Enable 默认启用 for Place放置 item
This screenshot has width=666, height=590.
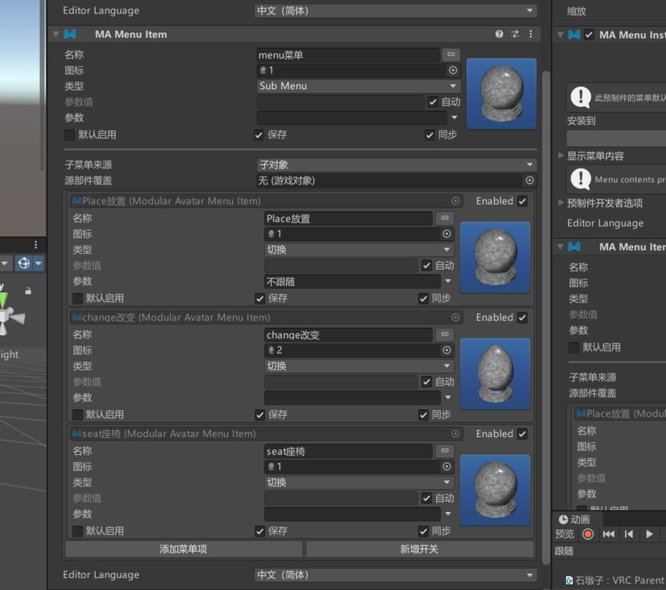(x=77, y=298)
